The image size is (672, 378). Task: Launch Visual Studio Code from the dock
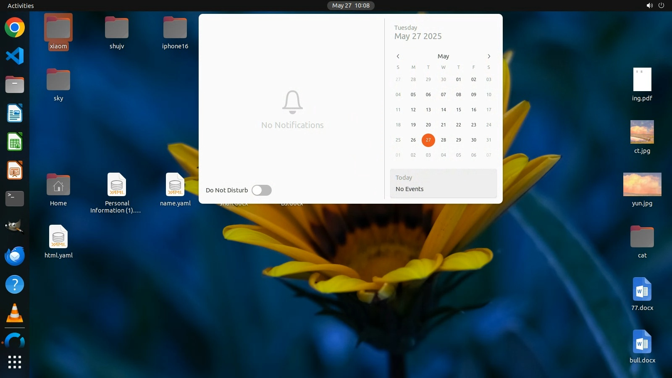(15, 56)
